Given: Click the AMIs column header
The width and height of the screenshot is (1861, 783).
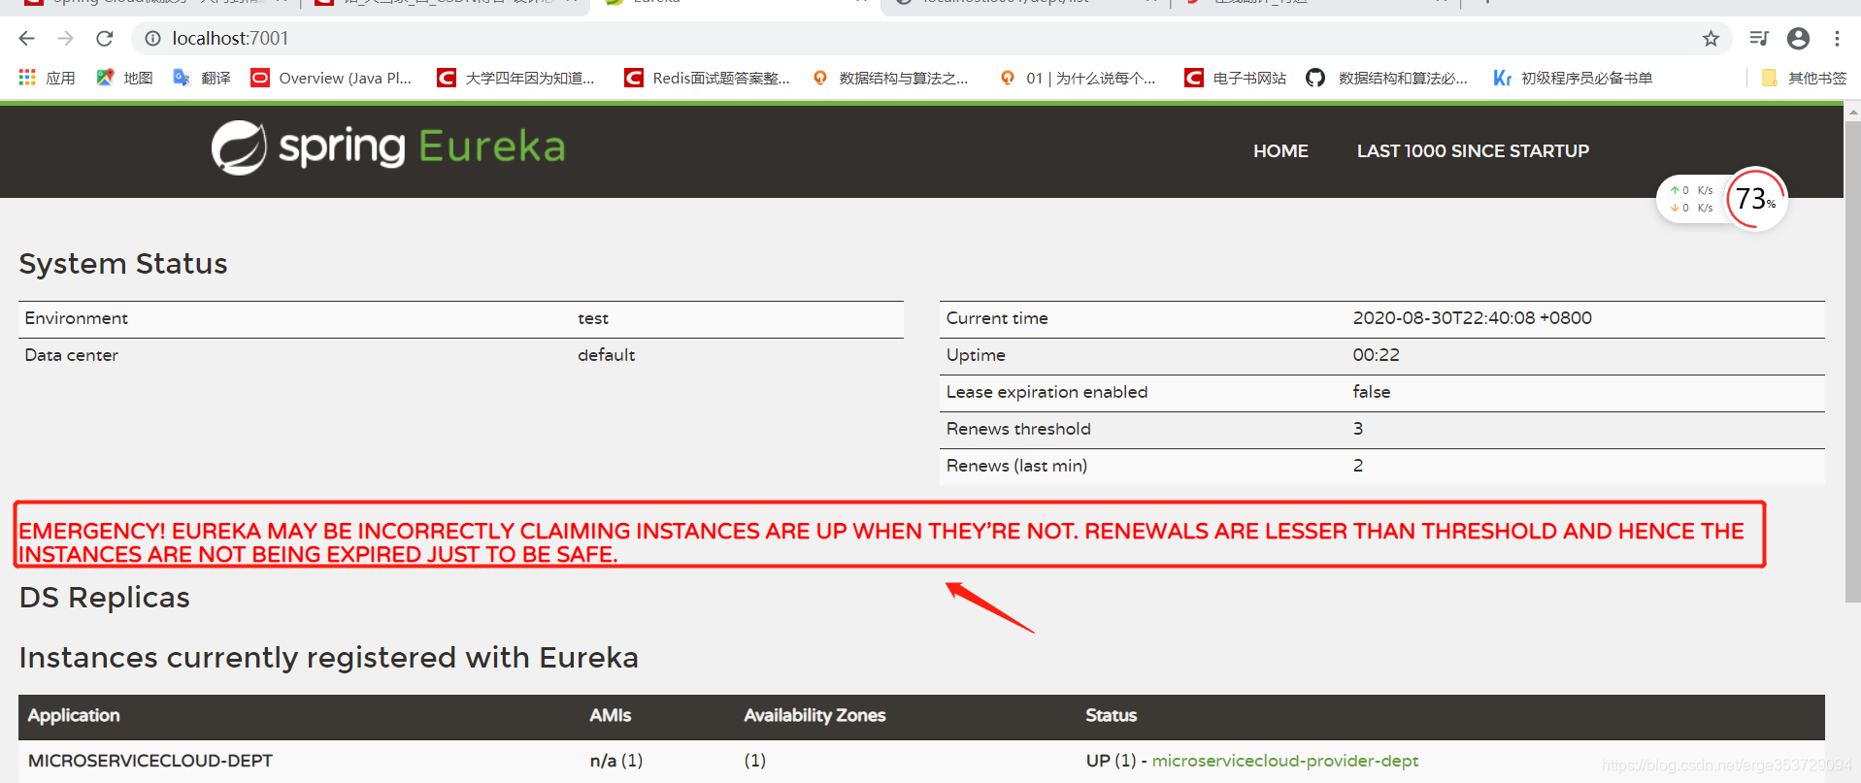Looking at the screenshot, I should click(x=610, y=716).
